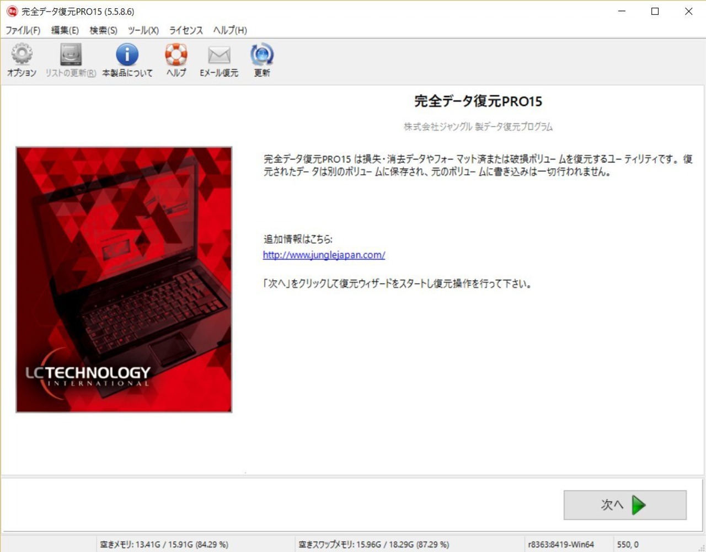Click the リストの更新 drive icon

71,55
